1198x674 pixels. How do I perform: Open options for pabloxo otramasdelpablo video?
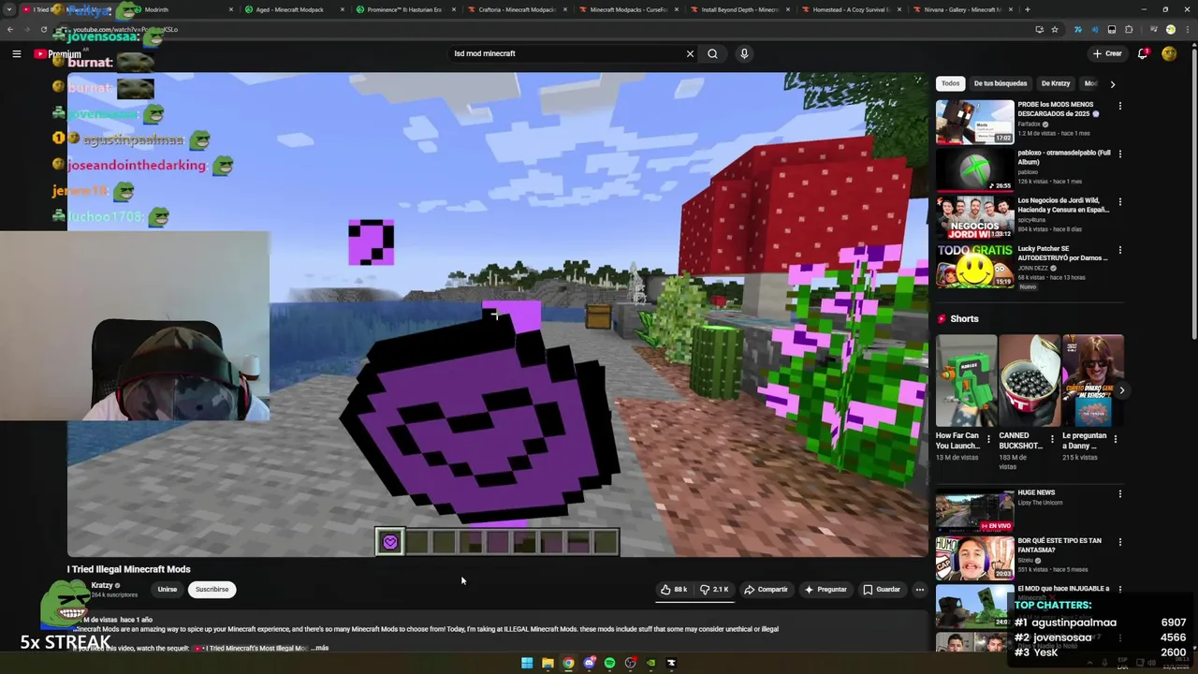click(x=1119, y=154)
